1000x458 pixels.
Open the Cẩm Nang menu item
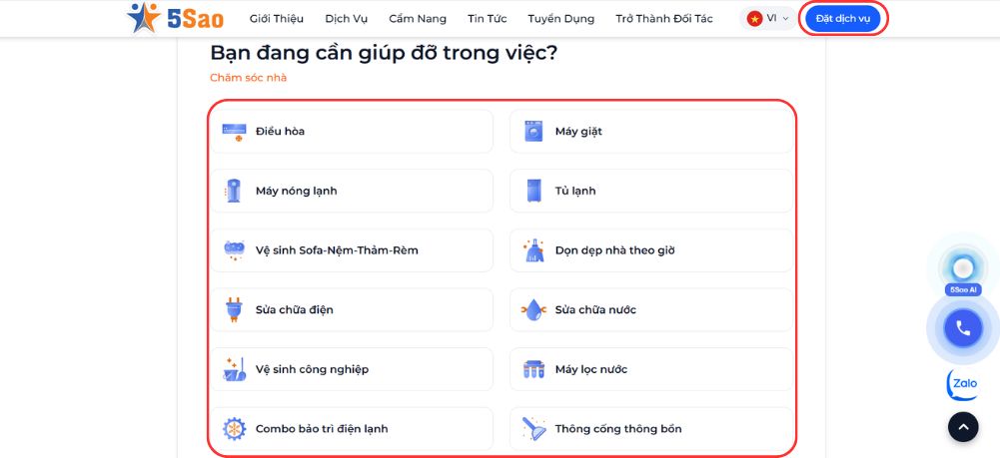[x=418, y=19]
